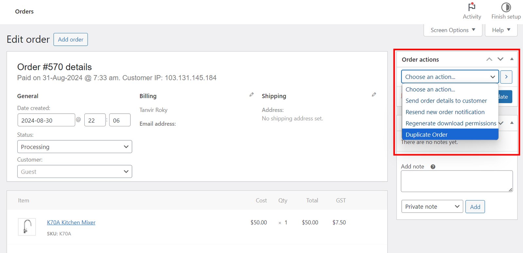Screen dimensions: 523x253
Task: Click the Add note button
Action: pos(475,207)
